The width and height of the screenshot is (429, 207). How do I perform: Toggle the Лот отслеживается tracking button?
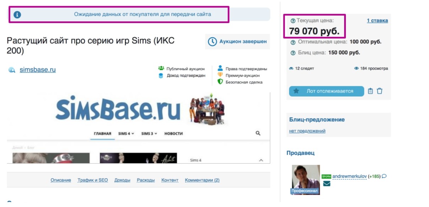(x=326, y=91)
